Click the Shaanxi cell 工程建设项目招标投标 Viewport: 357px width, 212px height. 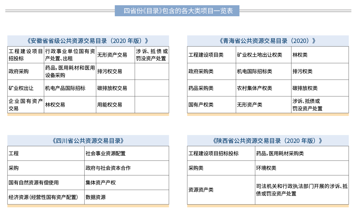[x=221, y=153]
